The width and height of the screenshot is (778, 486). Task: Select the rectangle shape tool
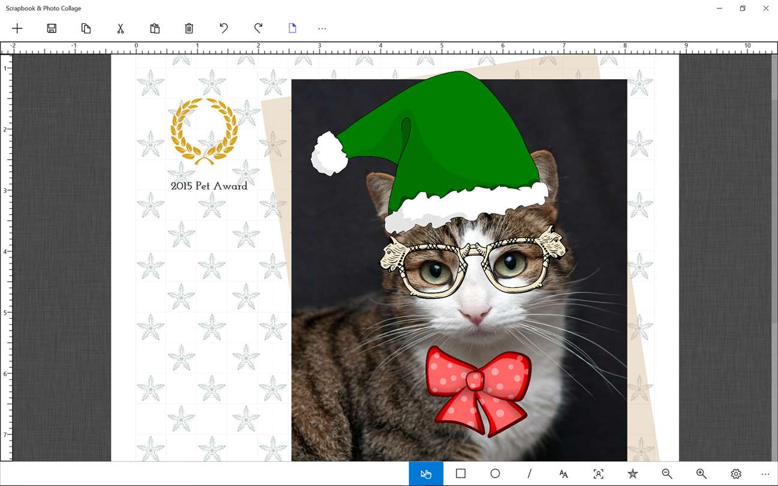[x=460, y=473]
